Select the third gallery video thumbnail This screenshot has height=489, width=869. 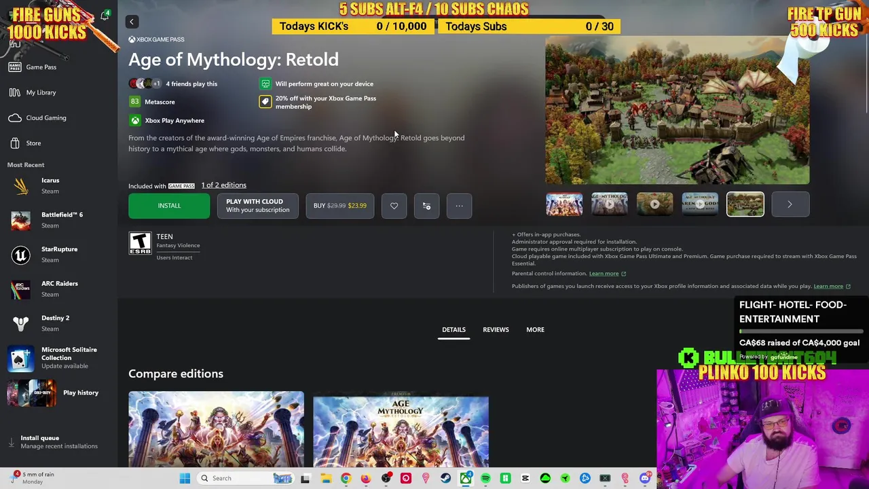click(x=654, y=204)
